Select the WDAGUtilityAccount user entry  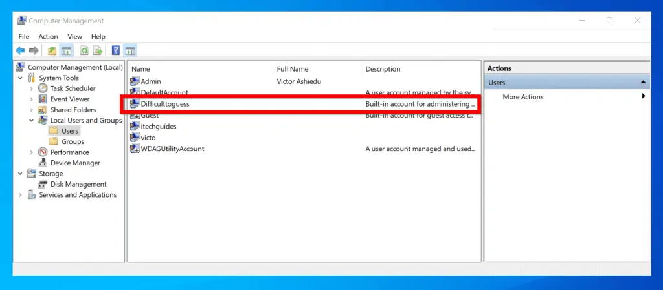(172, 149)
